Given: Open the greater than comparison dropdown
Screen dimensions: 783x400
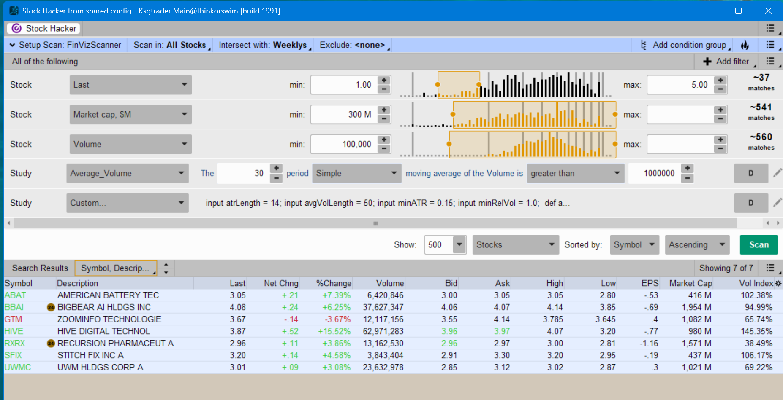Looking at the screenshot, I should 576,173.
